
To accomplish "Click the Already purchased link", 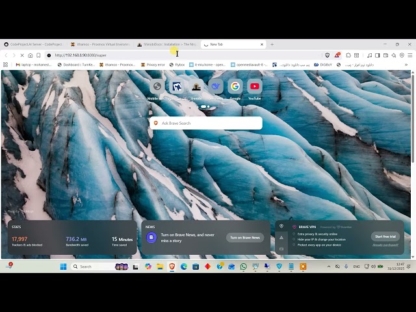I will click(x=385, y=245).
